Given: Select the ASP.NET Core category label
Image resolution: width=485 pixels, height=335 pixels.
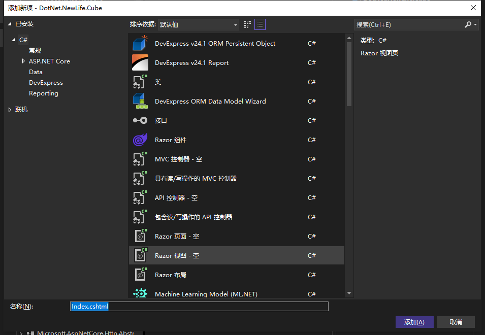Looking at the screenshot, I should point(49,61).
